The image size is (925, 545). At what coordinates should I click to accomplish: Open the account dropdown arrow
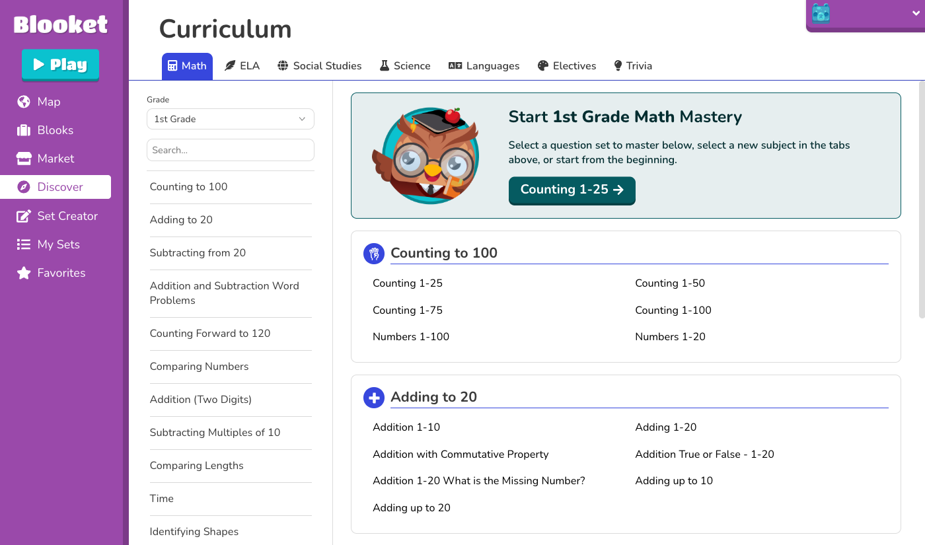pos(916,13)
